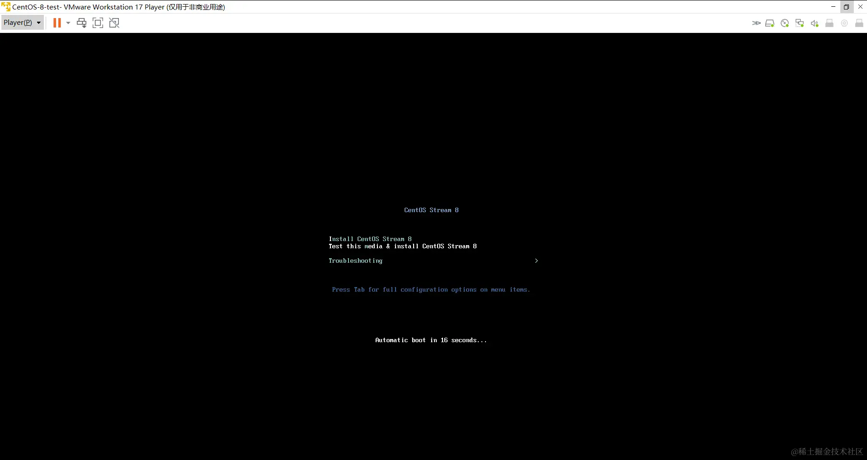Click the 'Press Tab for full configuration' hint

point(431,290)
